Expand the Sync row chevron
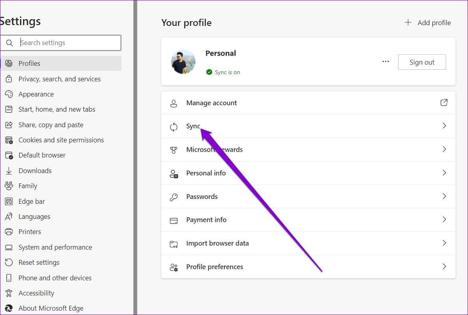The width and height of the screenshot is (468, 315). pyautogui.click(x=444, y=126)
